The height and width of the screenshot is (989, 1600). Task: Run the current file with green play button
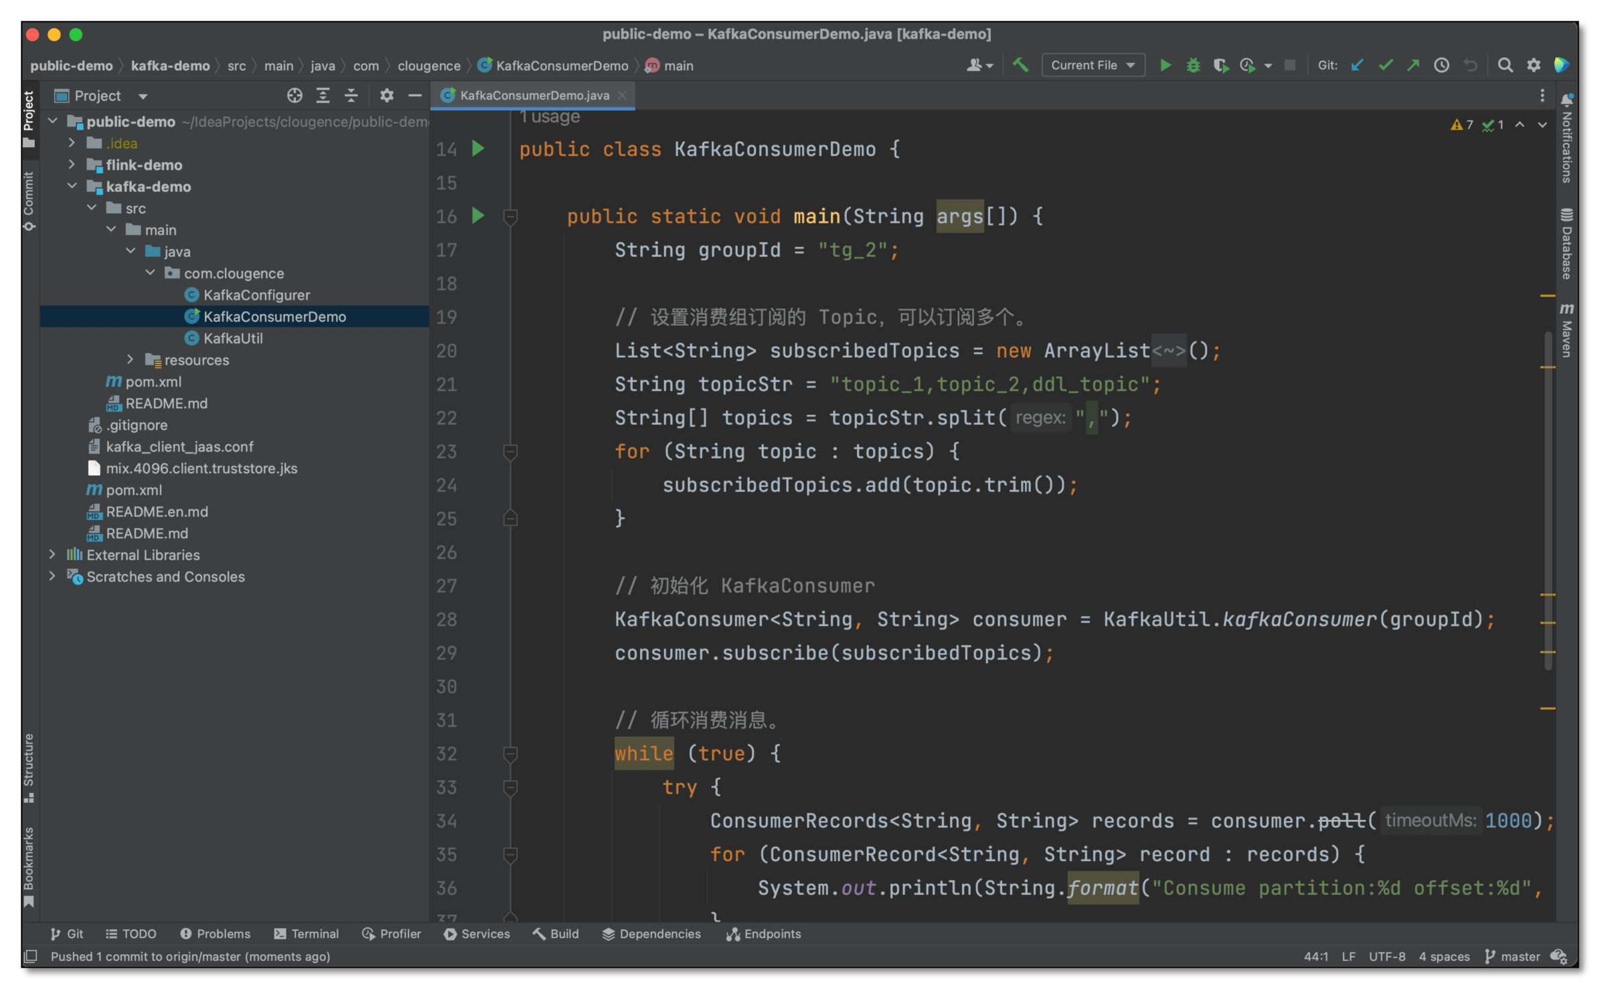[x=1165, y=65]
